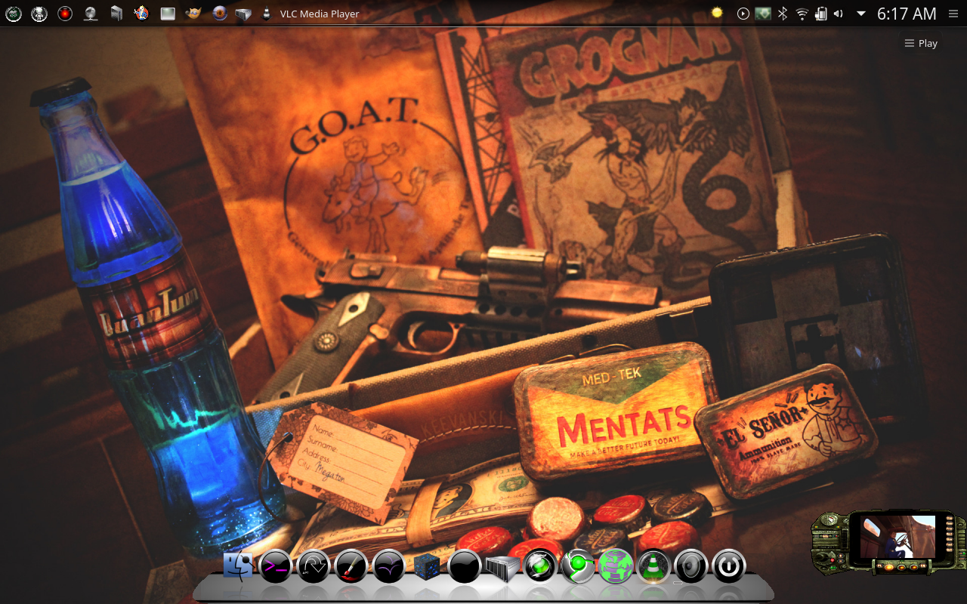
Task: Open the Wi-Fi network tray icon
Action: [802, 14]
